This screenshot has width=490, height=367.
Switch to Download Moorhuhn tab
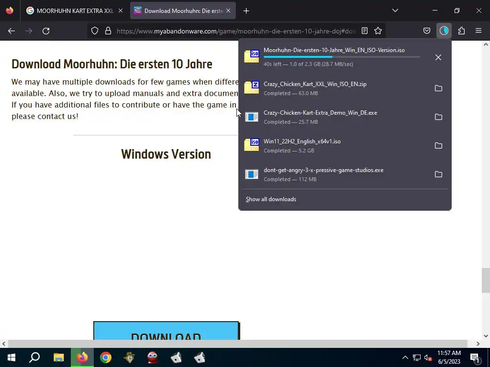[183, 11]
